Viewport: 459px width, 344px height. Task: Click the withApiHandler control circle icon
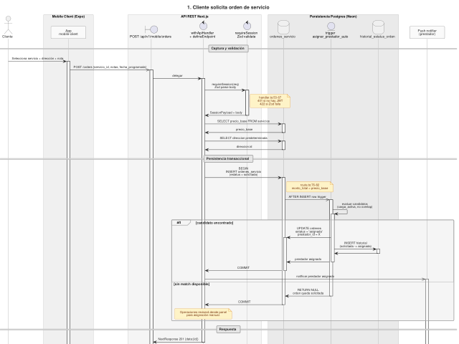[203, 26]
